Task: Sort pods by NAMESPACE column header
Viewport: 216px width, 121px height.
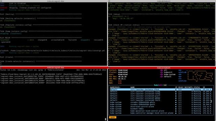Action: click(x=115, y=87)
